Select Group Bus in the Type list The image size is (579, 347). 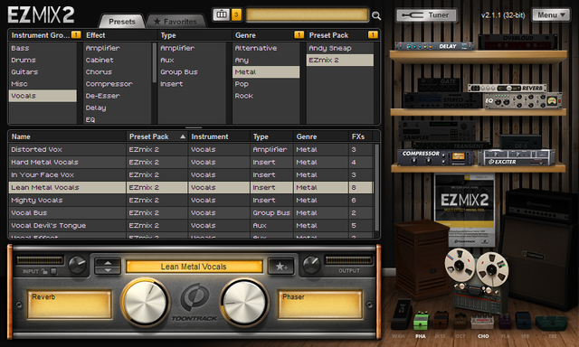[x=192, y=72]
